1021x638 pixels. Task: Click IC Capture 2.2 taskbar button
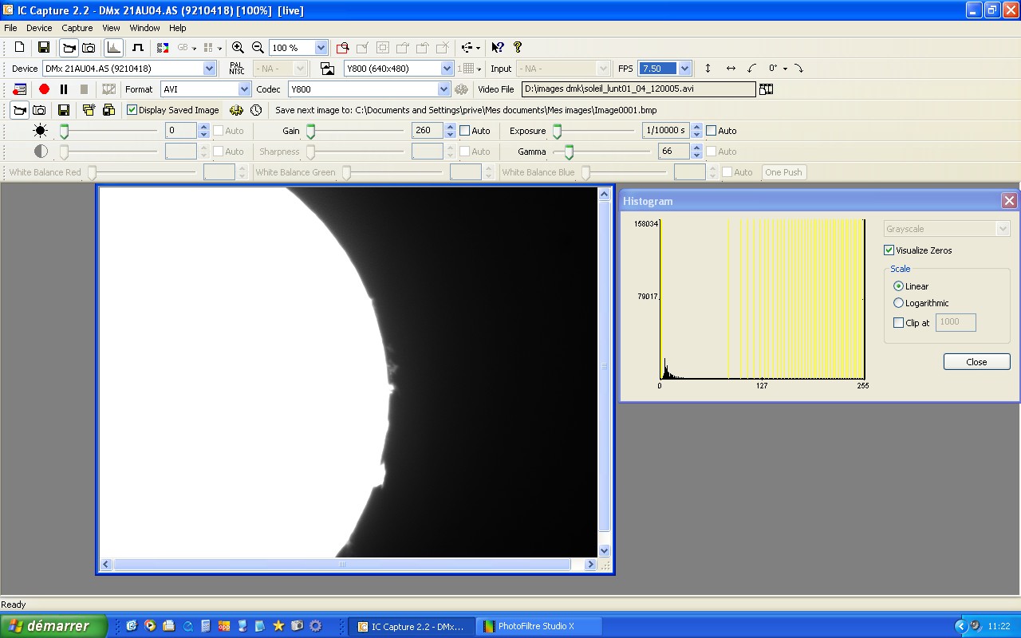412,626
